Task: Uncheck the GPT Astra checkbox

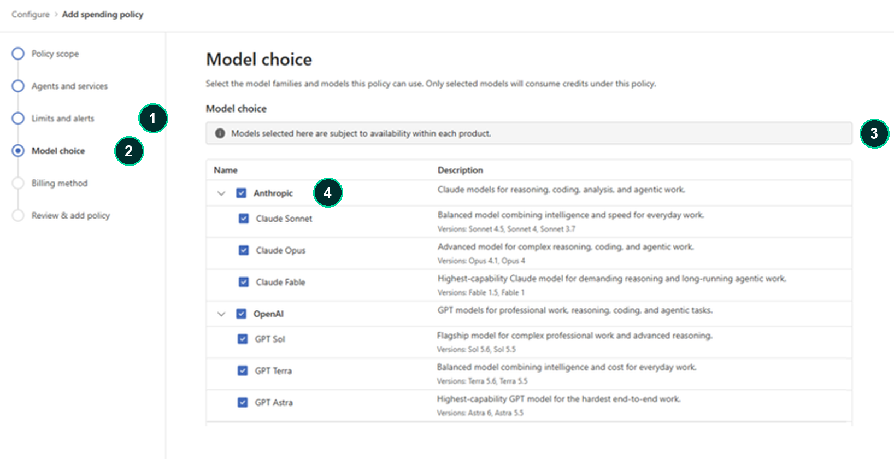Action: pyautogui.click(x=243, y=402)
